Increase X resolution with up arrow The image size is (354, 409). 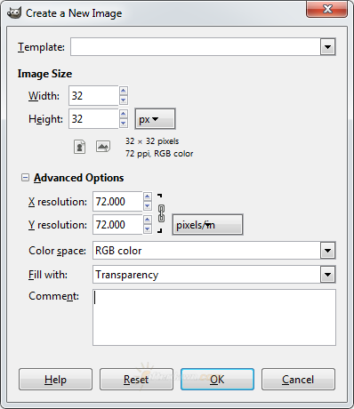(x=148, y=196)
